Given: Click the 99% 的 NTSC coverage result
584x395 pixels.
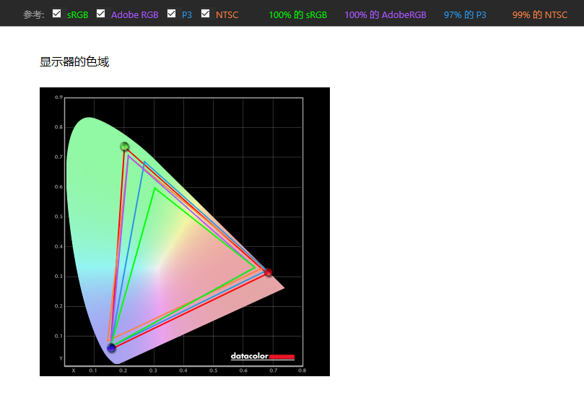Looking at the screenshot, I should pyautogui.click(x=540, y=15).
